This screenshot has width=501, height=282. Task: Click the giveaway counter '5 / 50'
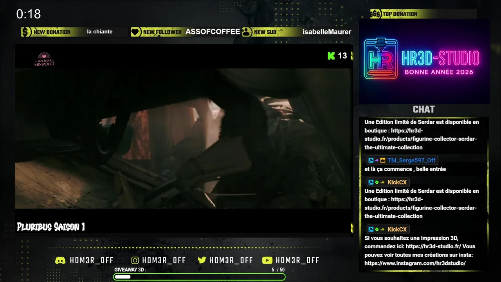(278, 270)
